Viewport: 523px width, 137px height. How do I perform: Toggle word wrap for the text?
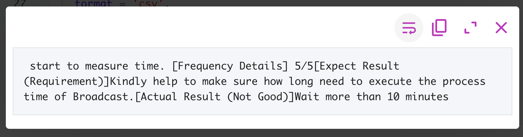[x=409, y=28]
